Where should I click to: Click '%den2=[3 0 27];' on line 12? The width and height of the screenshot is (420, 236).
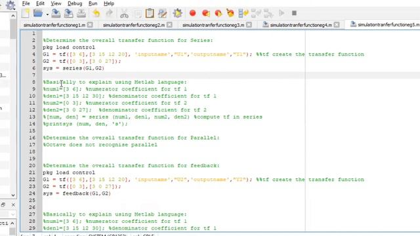point(67,110)
